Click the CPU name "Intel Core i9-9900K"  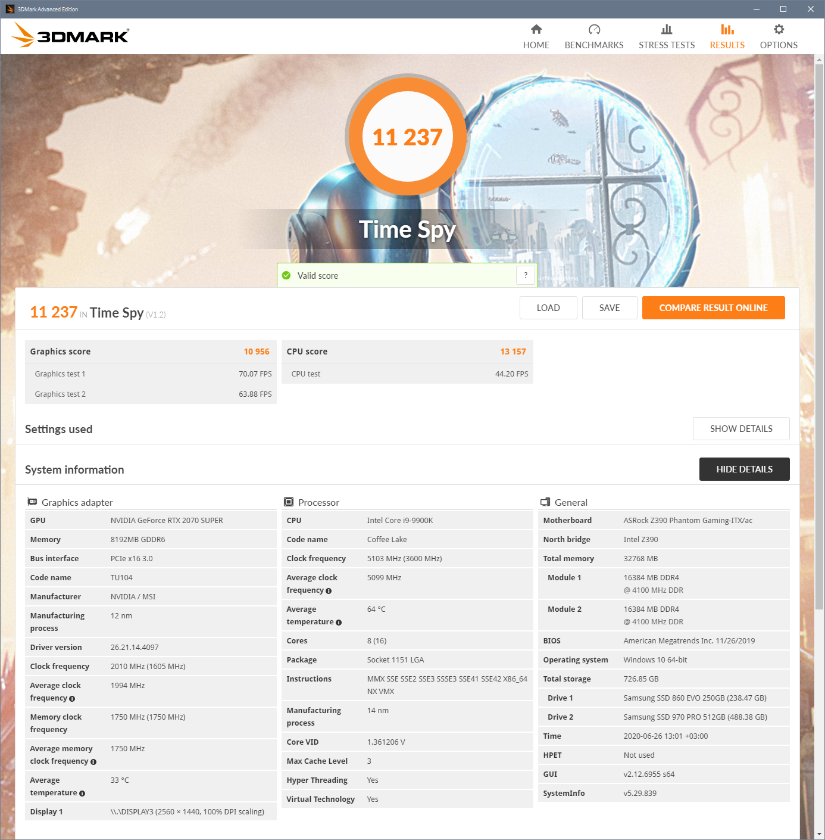(400, 521)
